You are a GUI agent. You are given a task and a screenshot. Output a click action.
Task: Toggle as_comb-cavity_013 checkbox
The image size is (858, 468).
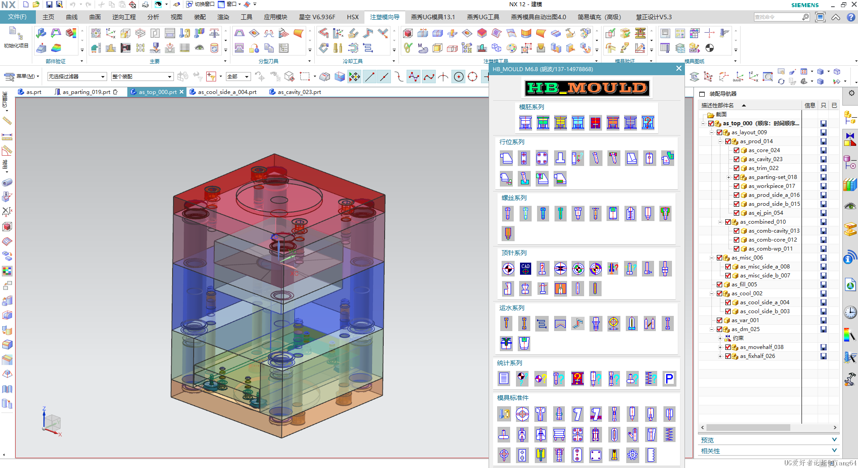coord(737,231)
